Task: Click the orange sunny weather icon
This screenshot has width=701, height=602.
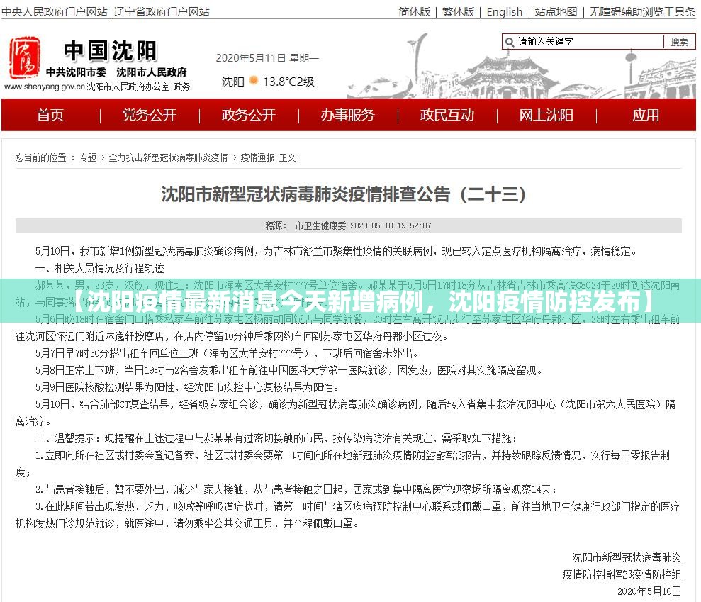Action: coord(254,81)
